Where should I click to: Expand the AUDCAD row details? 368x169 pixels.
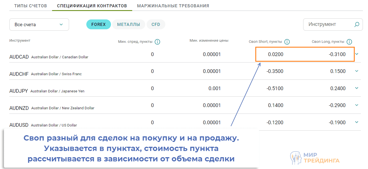(x=357, y=54)
